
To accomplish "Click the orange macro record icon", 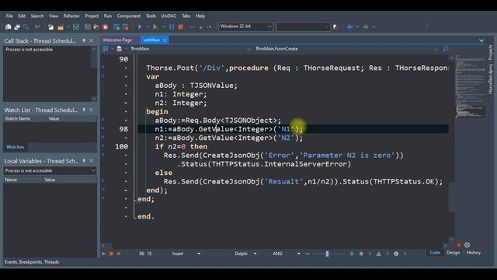I will (x=111, y=254).
